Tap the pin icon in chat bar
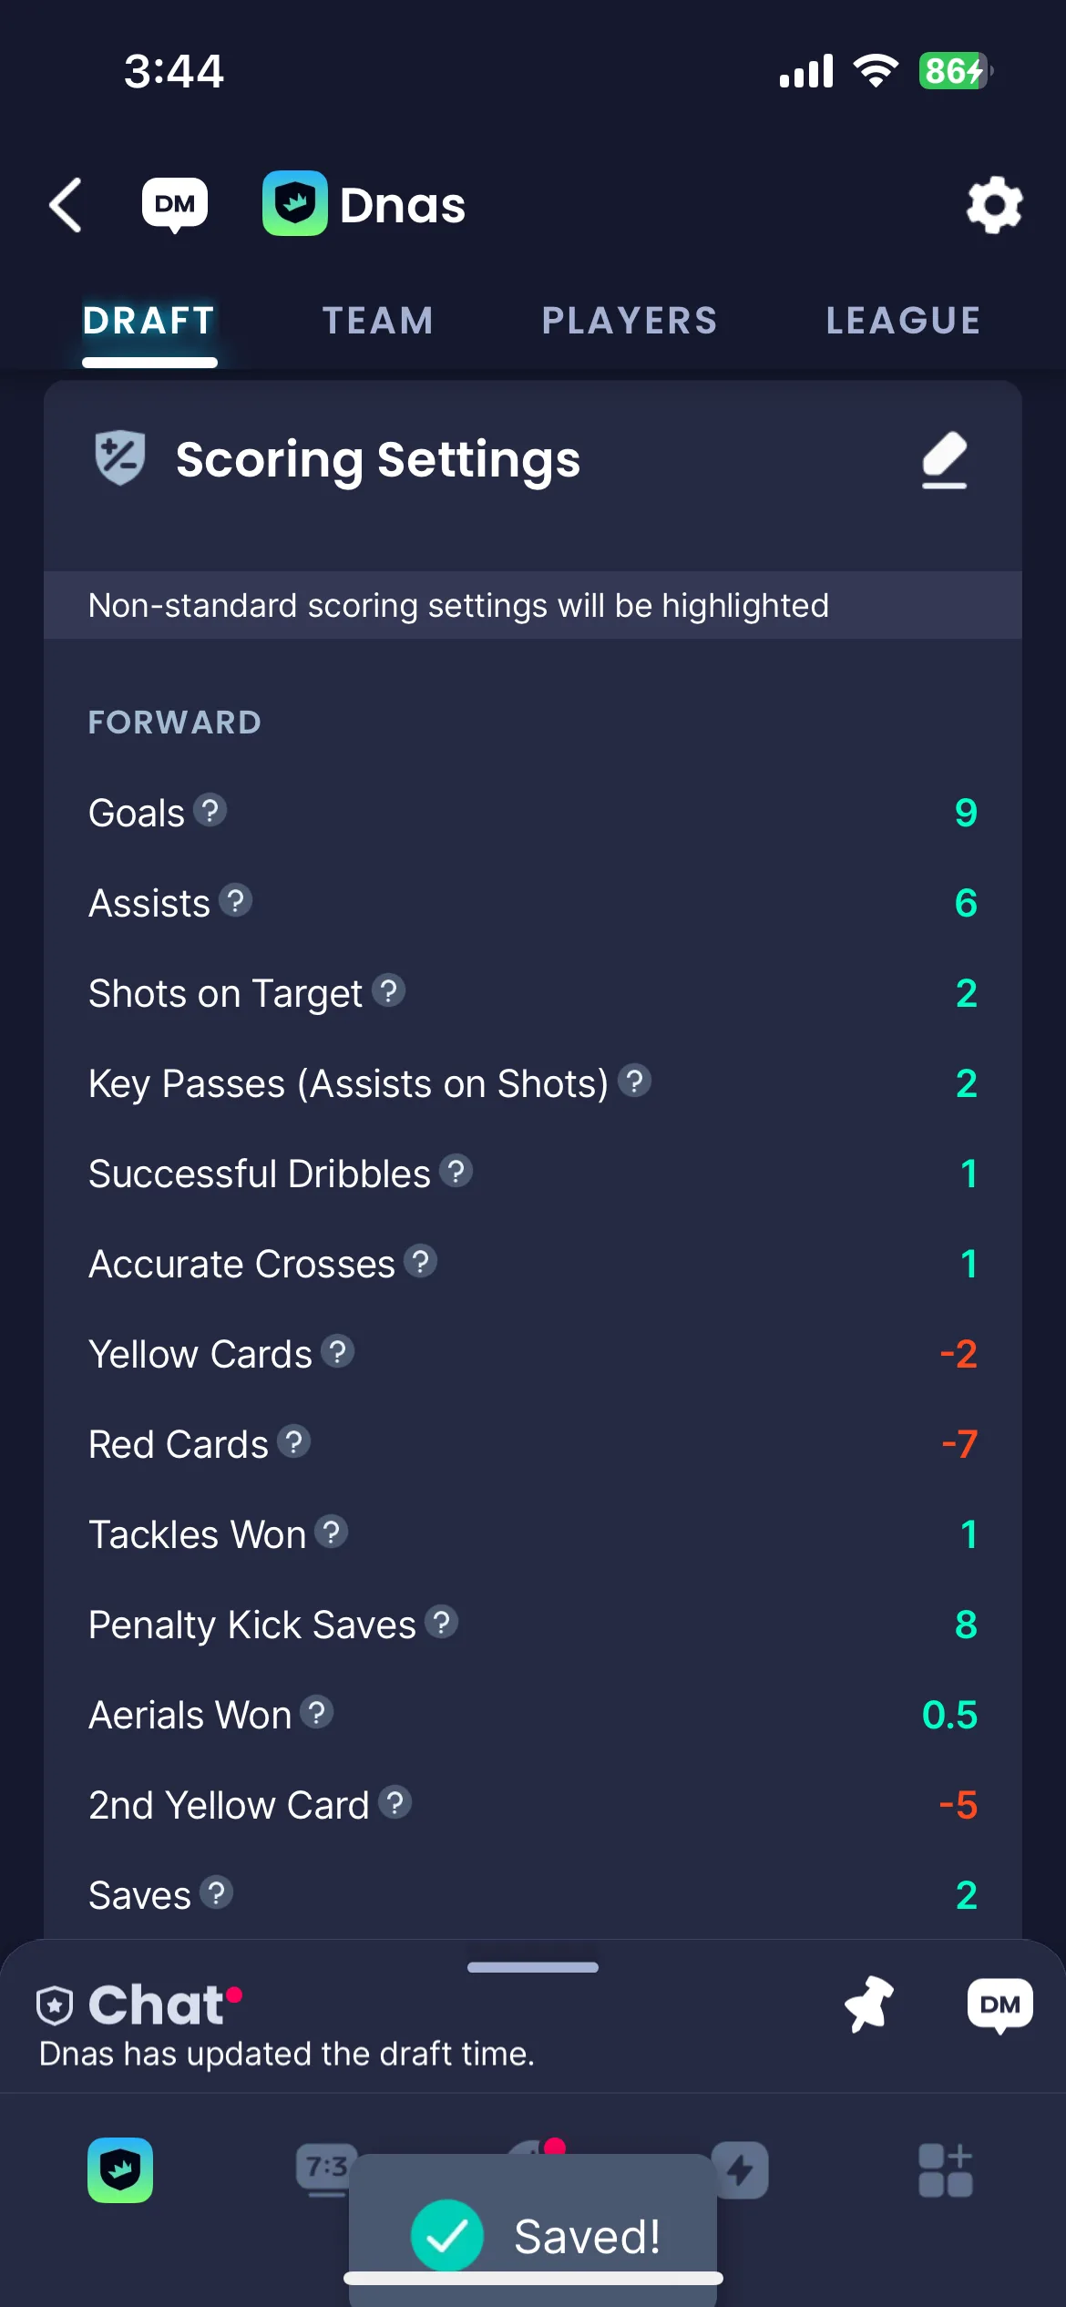 coord(870,2005)
